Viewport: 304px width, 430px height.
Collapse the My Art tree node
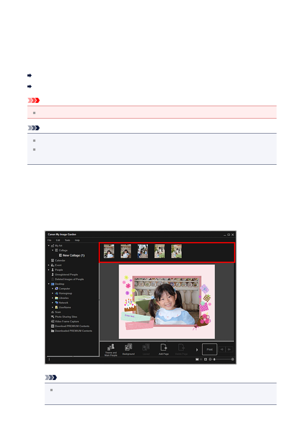(49, 246)
